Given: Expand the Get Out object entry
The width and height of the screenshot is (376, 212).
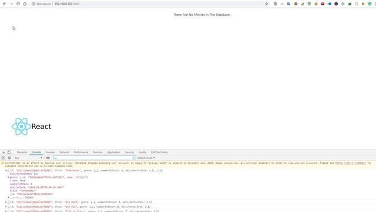Looking at the screenshot, I should 6,207.
